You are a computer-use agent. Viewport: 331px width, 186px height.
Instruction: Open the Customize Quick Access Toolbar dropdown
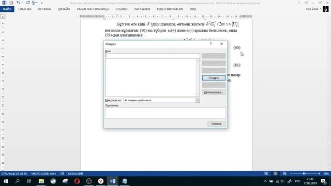[42, 3]
